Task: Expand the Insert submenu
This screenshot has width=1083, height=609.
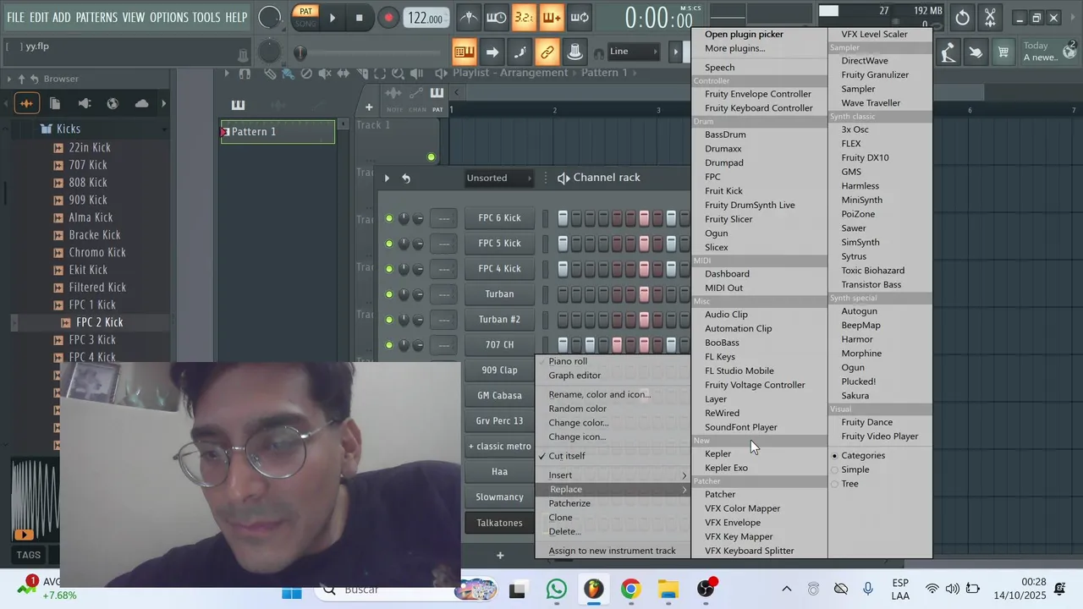Action: click(x=613, y=475)
